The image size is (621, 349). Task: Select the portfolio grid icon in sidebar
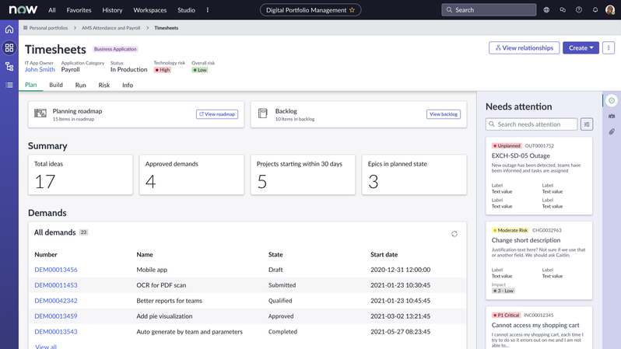click(x=9, y=48)
